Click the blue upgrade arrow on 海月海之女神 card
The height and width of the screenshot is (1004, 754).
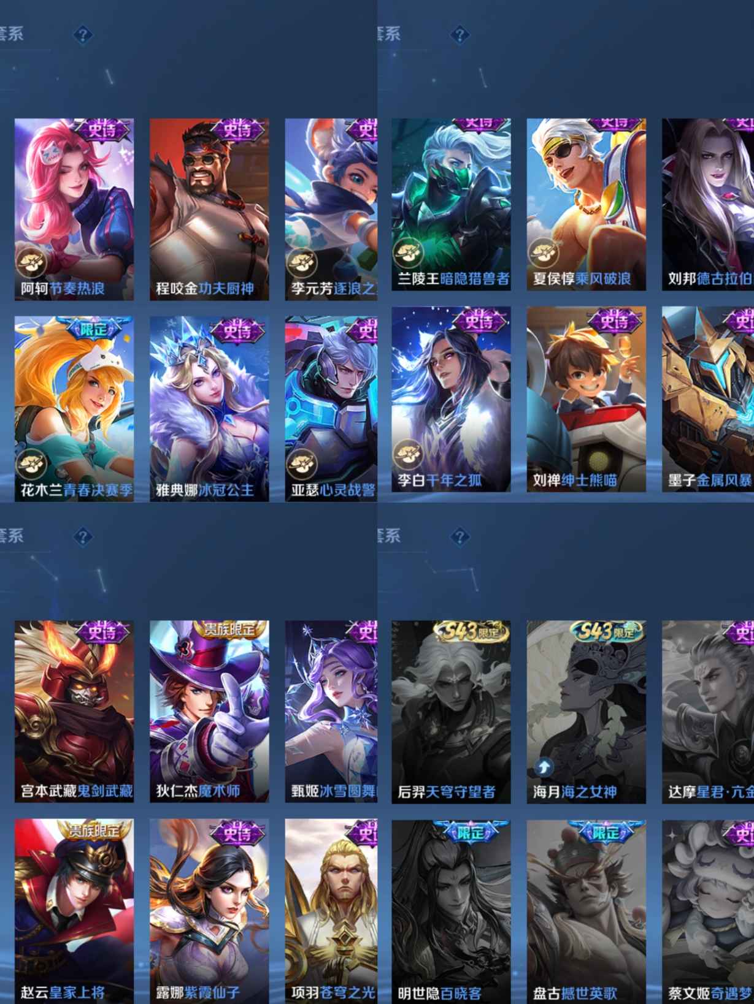(543, 767)
